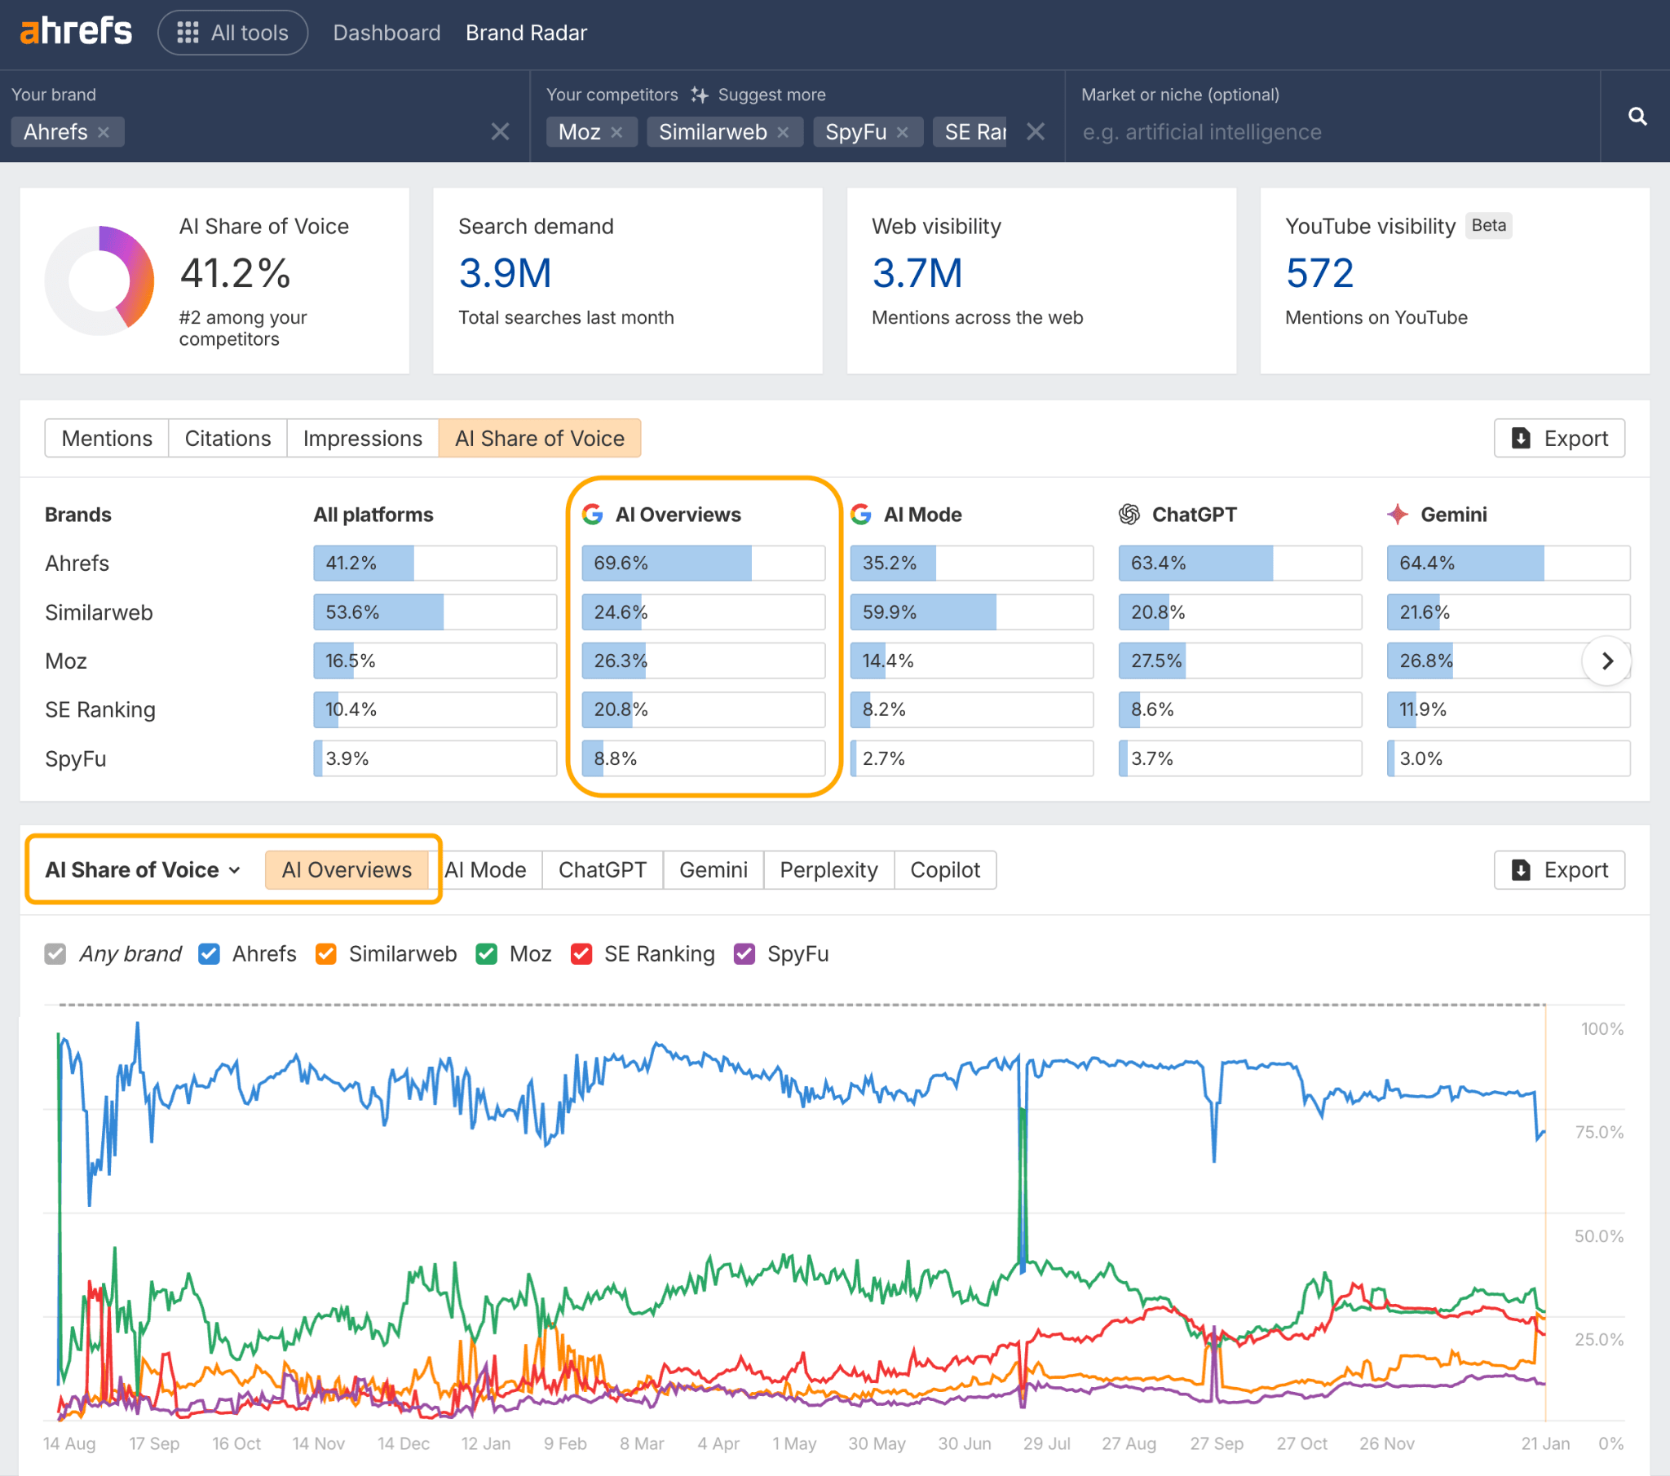Click the Perplexity platform filter
This screenshot has width=1670, height=1476.
828,869
